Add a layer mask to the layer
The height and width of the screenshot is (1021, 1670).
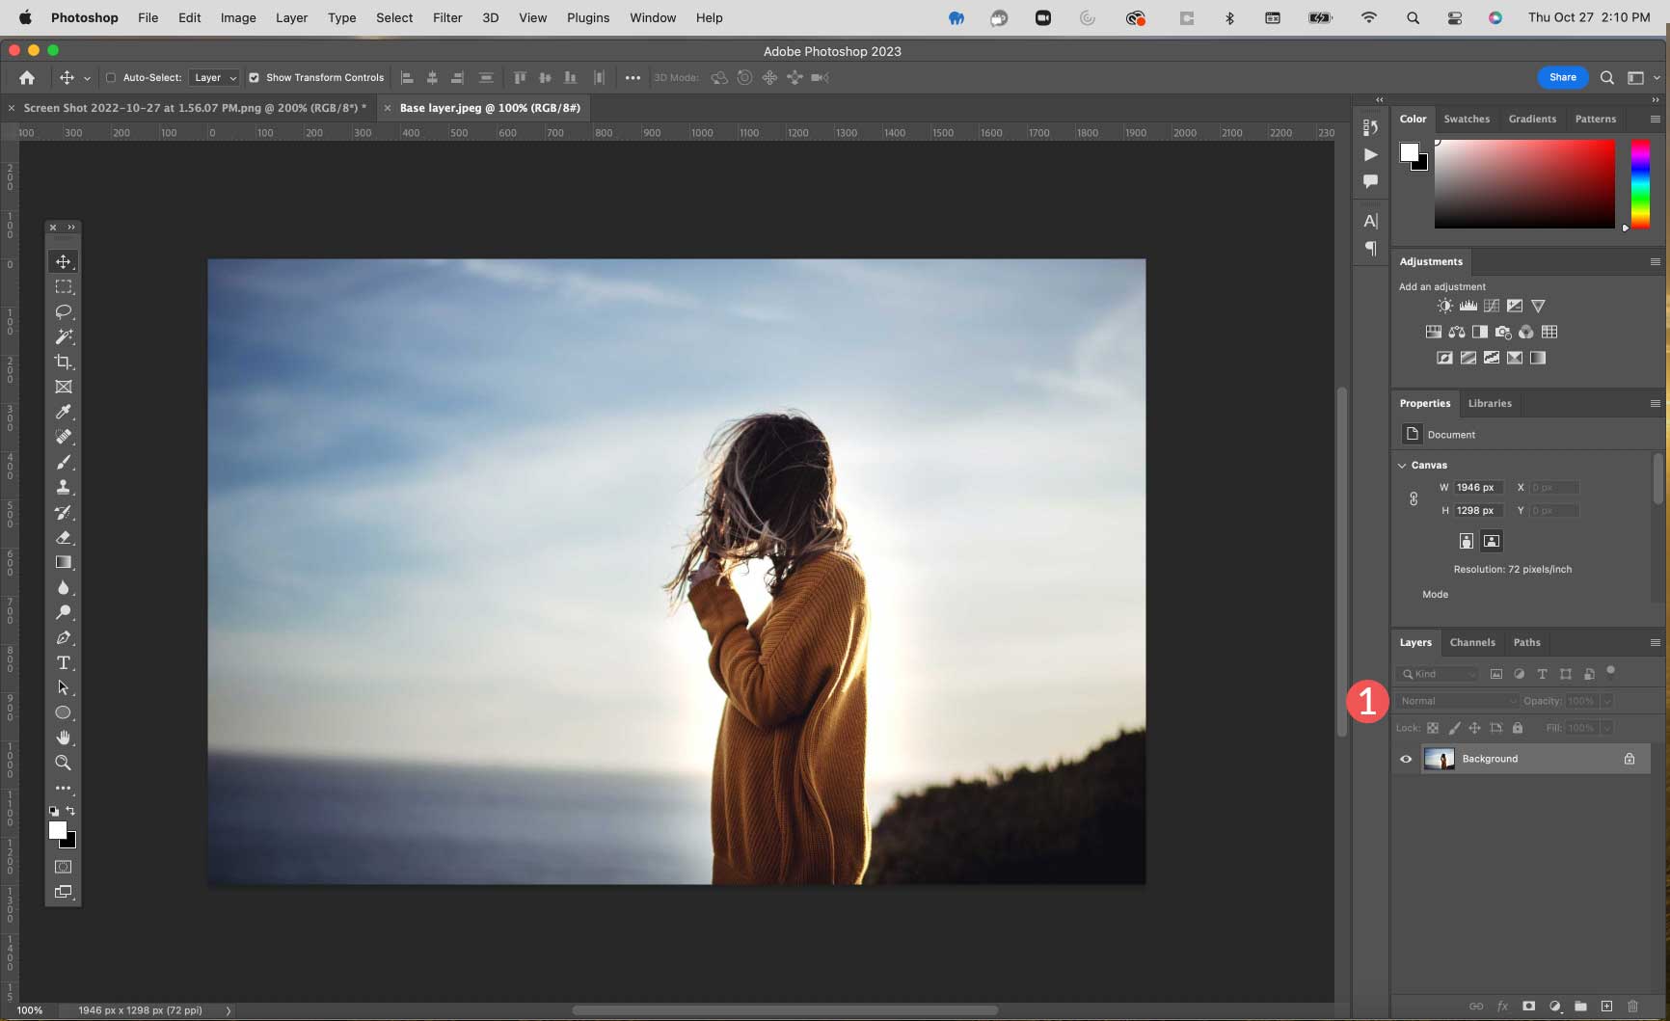[1529, 1006]
